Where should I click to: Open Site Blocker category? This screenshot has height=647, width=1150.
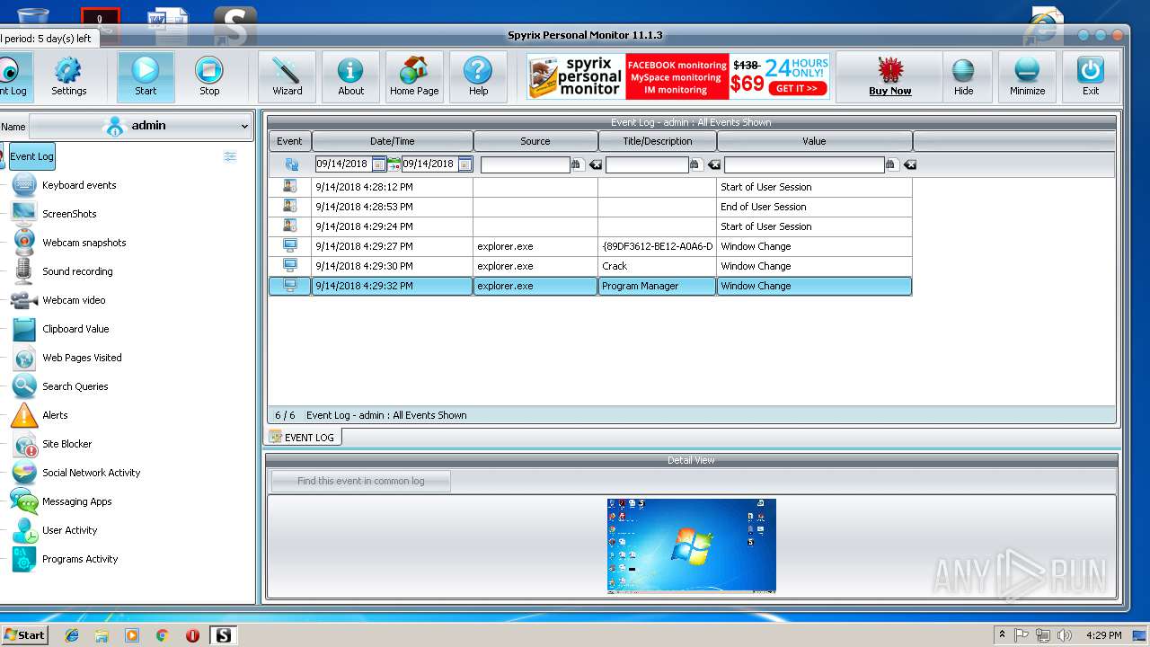pos(66,444)
